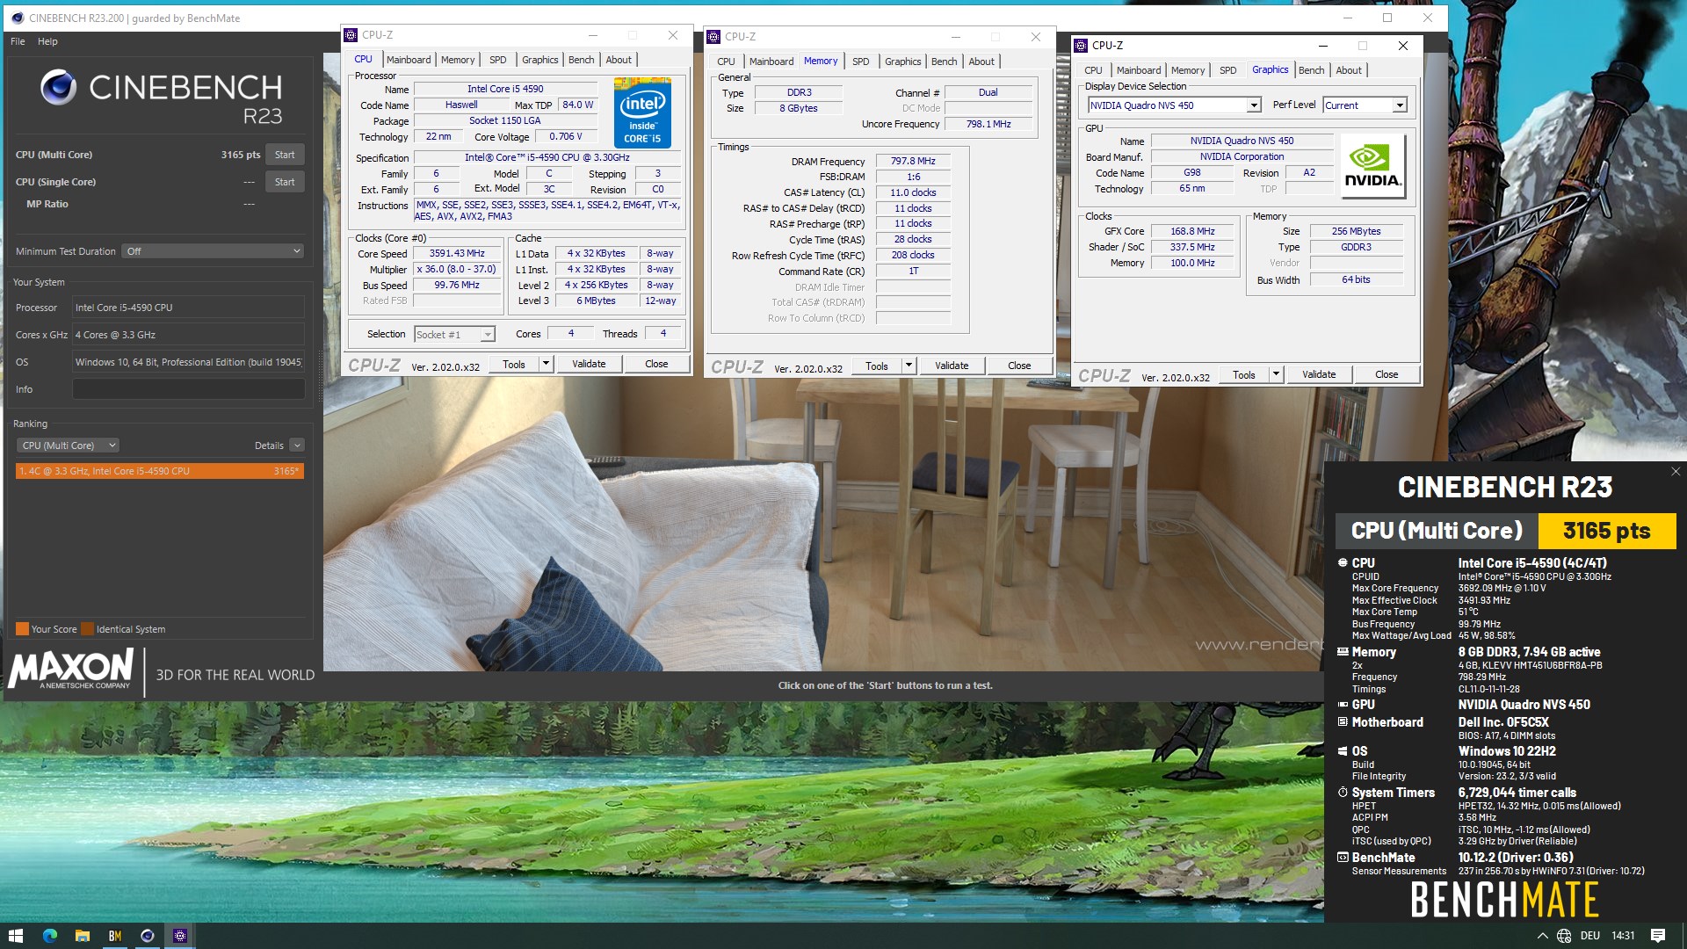Open Bench tab in third CPU-Z window
1687x949 pixels.
click(1311, 70)
